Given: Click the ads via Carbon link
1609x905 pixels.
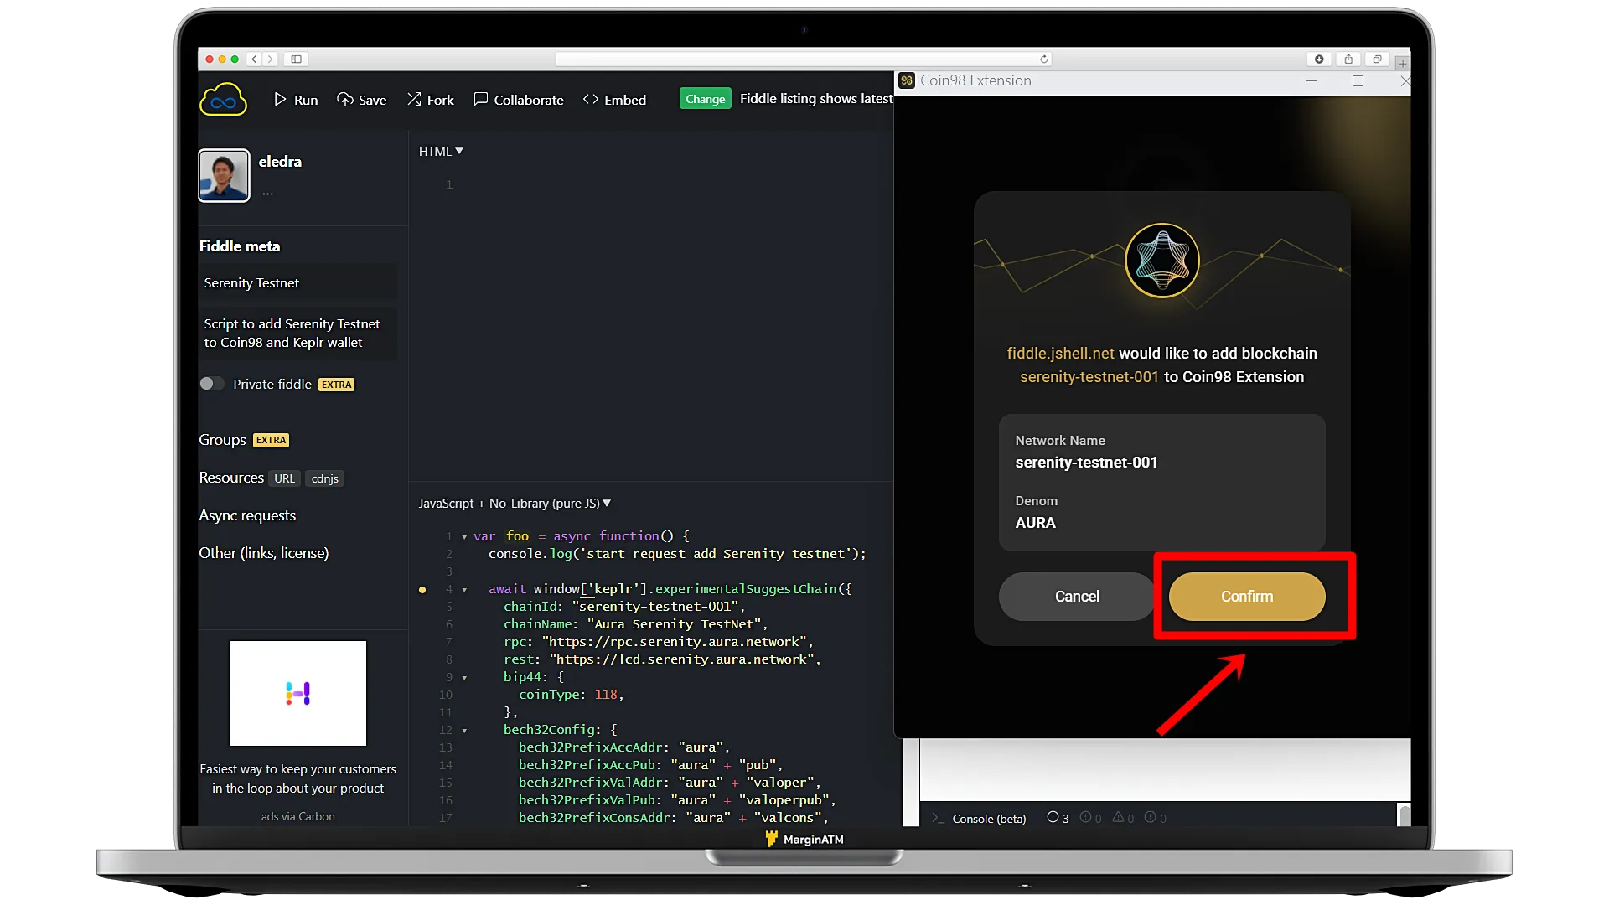Looking at the screenshot, I should click(x=297, y=816).
